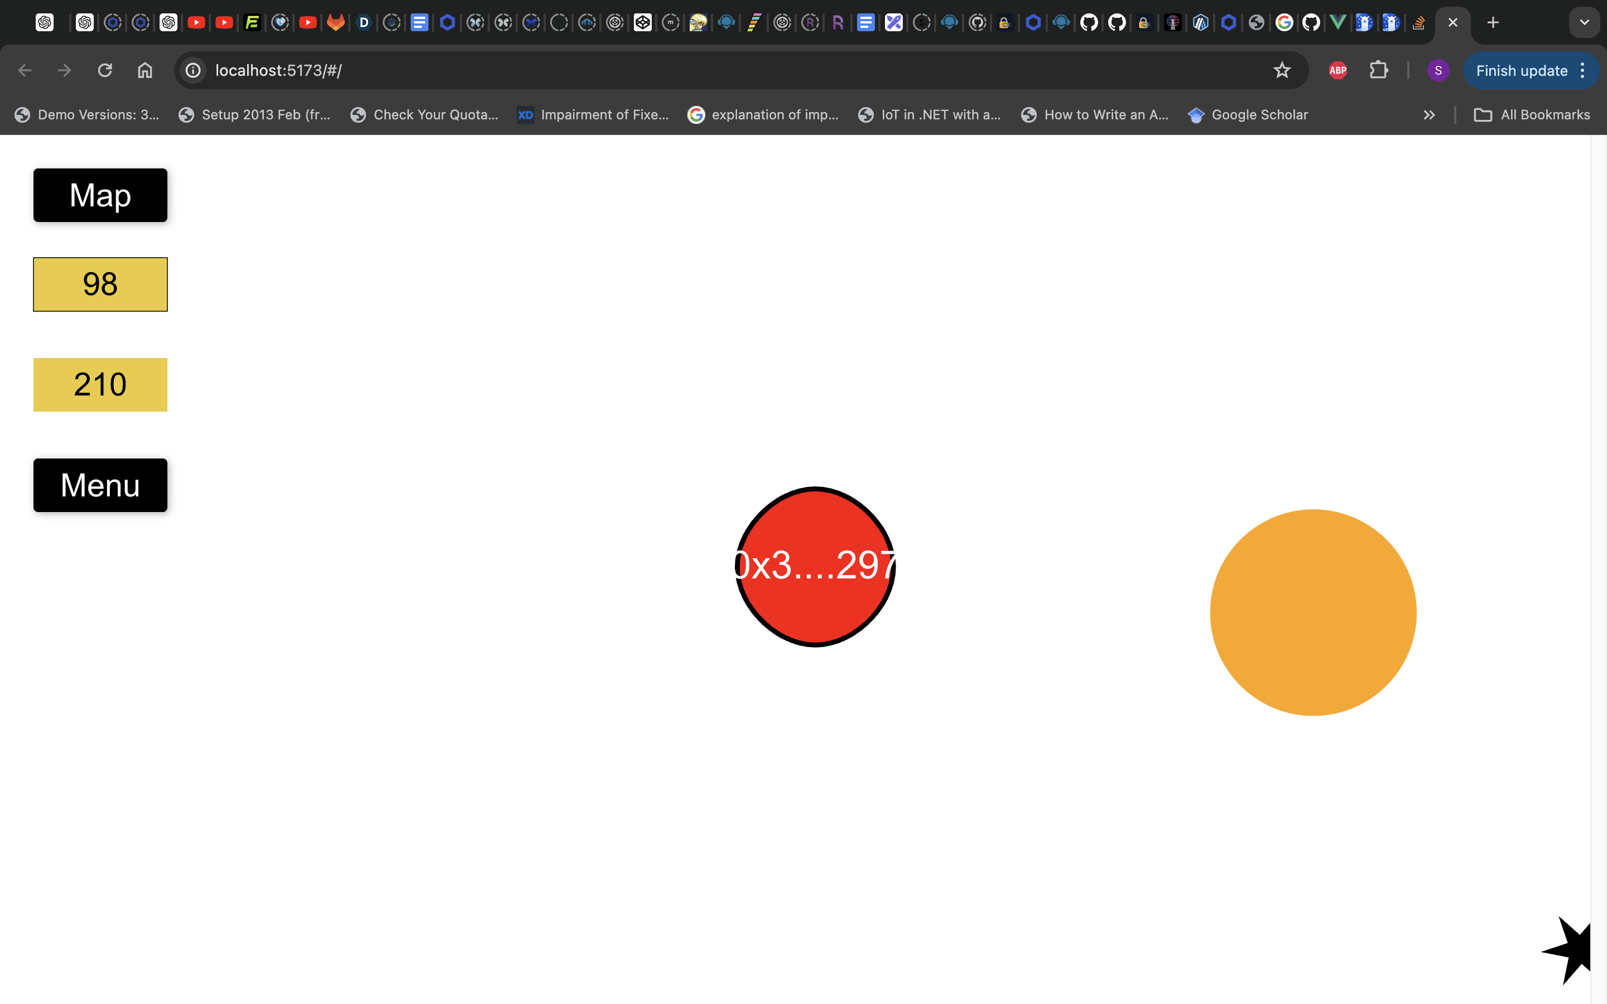Click the orange circle
The height and width of the screenshot is (1004, 1607).
coord(1313,612)
